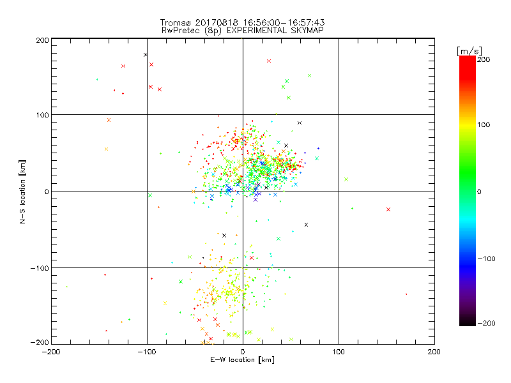Click the "100" tick label on the N-S axis
This screenshot has height=383, width=511.
pyautogui.click(x=42, y=116)
